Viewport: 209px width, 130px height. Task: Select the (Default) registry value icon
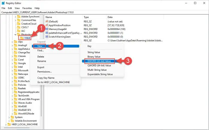click(47, 22)
